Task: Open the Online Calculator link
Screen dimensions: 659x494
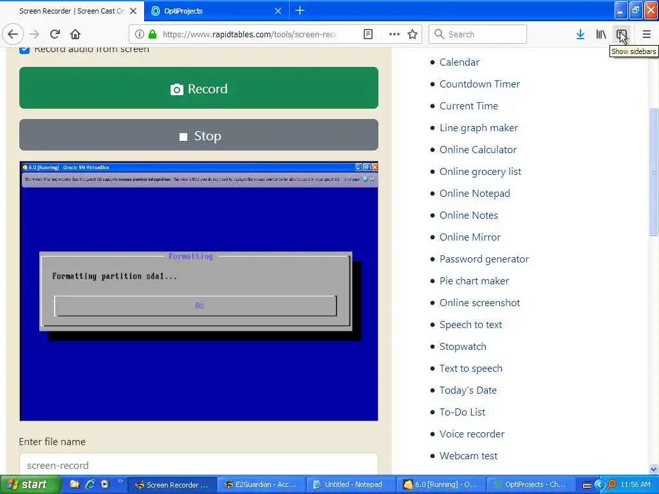Action: tap(478, 149)
